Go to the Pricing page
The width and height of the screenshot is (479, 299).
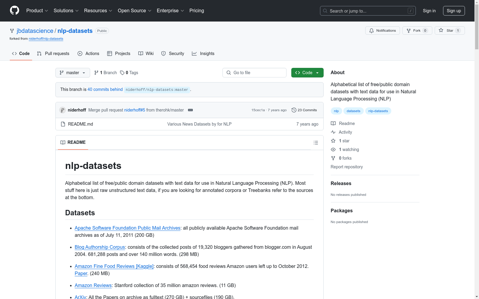197,11
